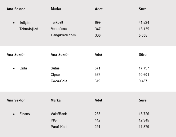The width and height of the screenshot is (176, 137).
Task: Click the Sütaş brand name
Action: (x=55, y=68)
